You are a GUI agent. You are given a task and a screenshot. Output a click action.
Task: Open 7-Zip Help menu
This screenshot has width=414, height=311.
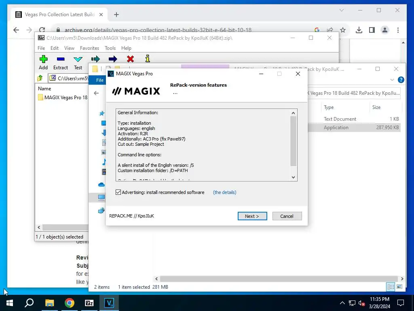click(126, 48)
